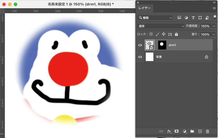Prevent auto-nesting into artboards lock

pos(170,34)
